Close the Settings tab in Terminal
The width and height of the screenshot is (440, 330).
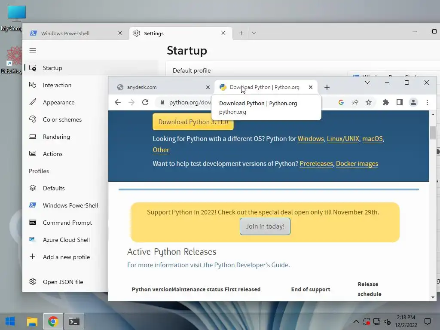[223, 33]
